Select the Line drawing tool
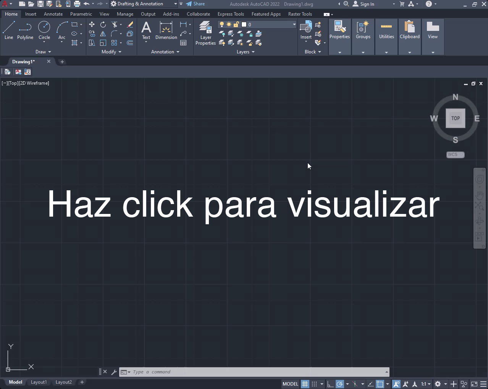Image resolution: width=488 pixels, height=389 pixels. click(x=9, y=31)
